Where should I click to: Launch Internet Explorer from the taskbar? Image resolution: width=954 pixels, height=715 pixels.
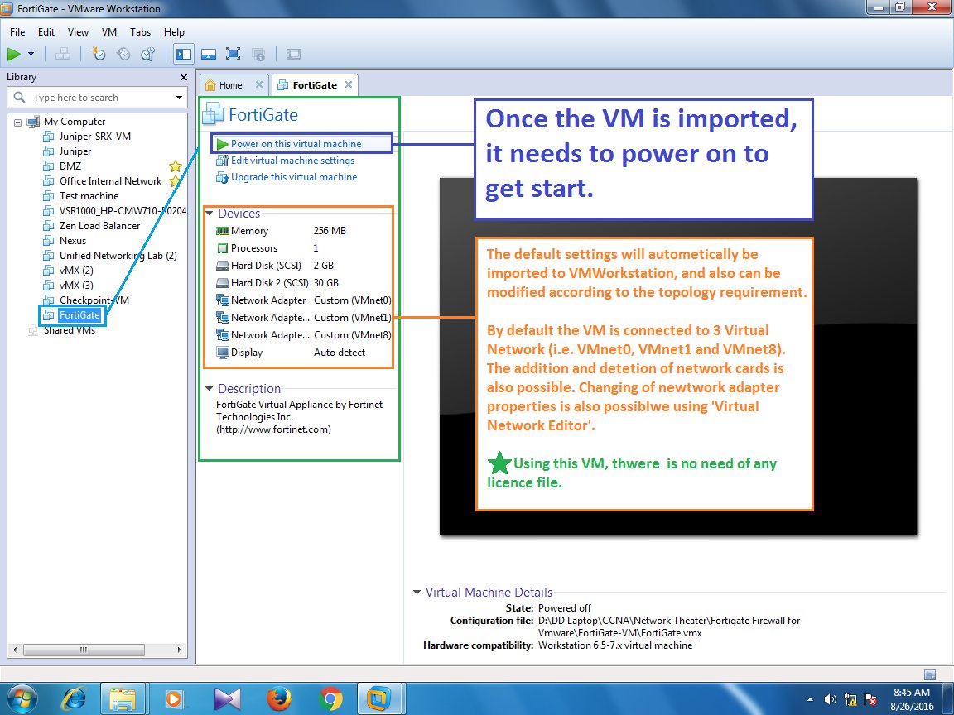tap(75, 698)
